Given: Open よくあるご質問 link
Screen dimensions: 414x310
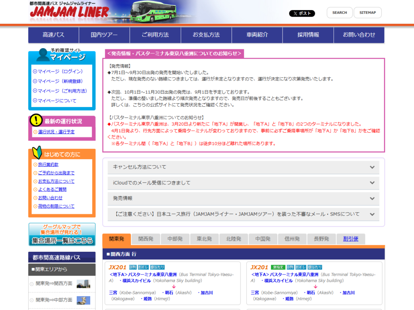Looking at the screenshot, I should 52,189.
